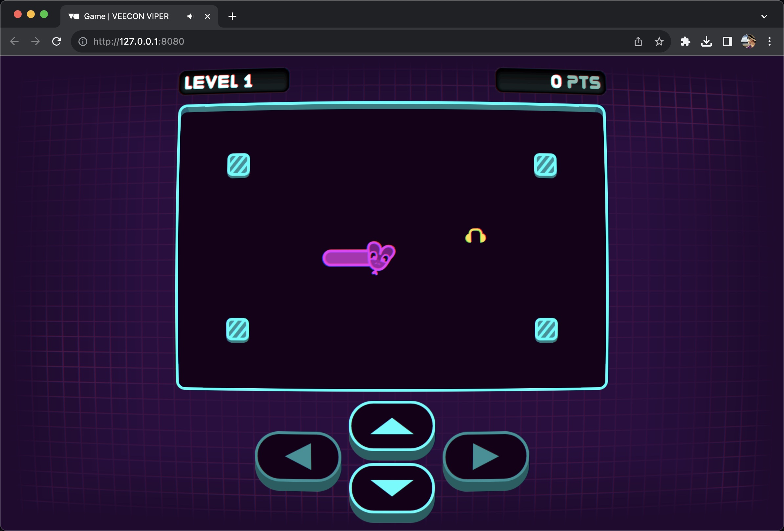Click the top-left striped obstacle block
This screenshot has height=531, width=784.
click(238, 165)
